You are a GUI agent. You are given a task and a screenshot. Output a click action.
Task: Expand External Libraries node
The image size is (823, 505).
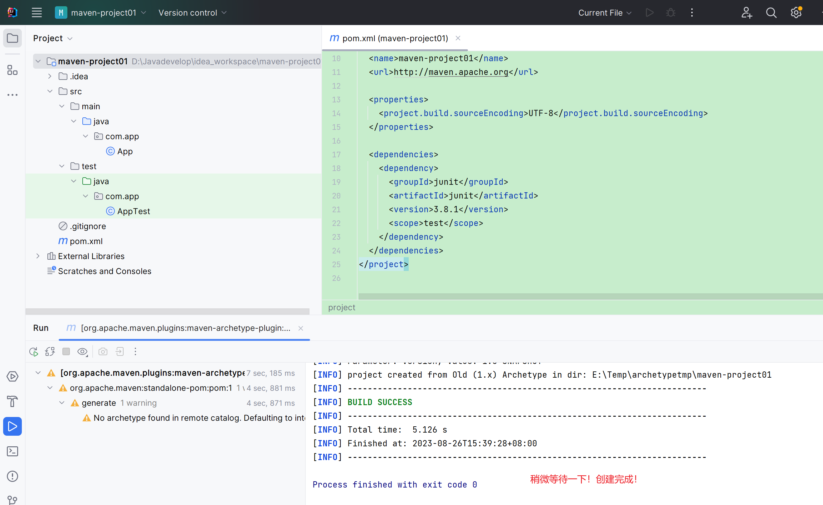[38, 256]
